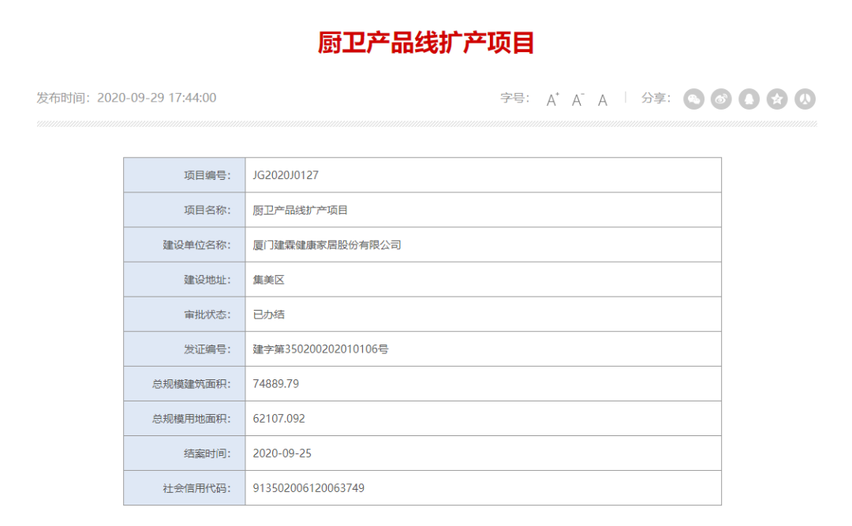Click project name value 厨卫产品线扩产项目 in table
The width and height of the screenshot is (852, 526).
pyautogui.click(x=301, y=210)
